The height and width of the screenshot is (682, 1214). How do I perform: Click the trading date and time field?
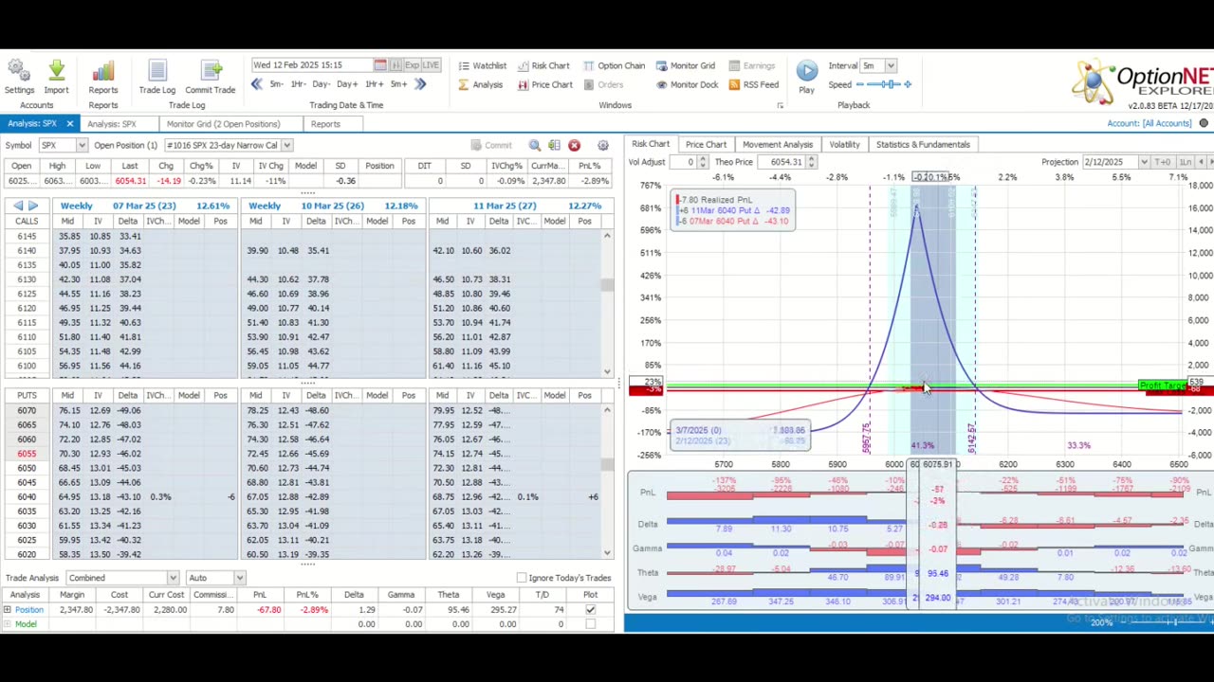[x=312, y=65]
